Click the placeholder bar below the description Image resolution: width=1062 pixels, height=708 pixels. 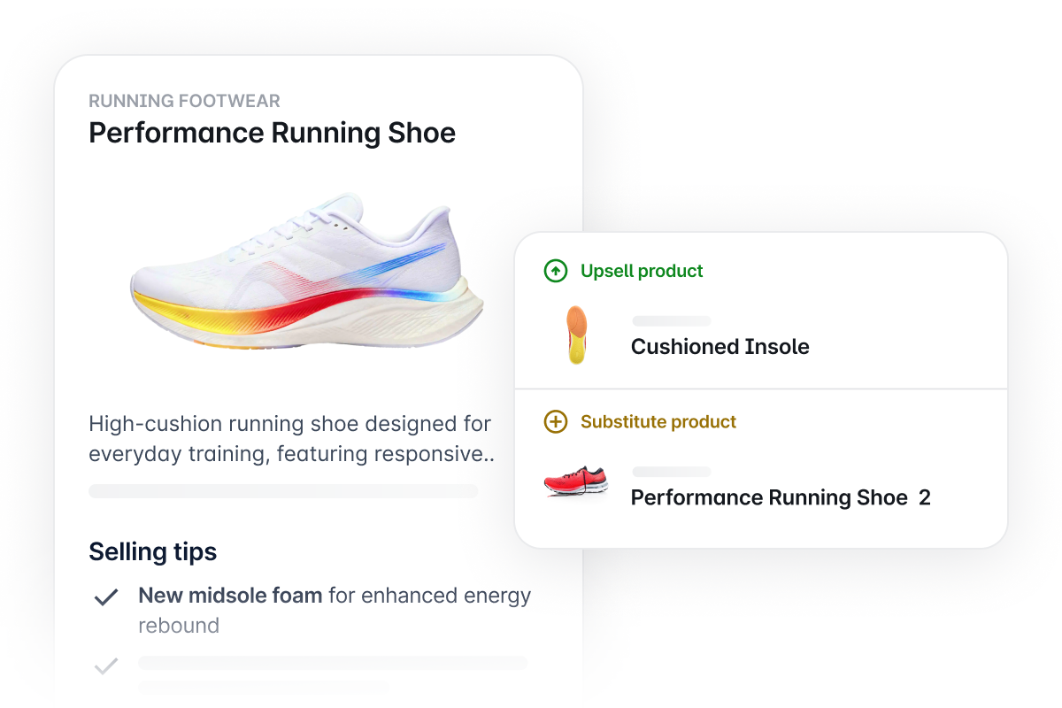tap(283, 491)
